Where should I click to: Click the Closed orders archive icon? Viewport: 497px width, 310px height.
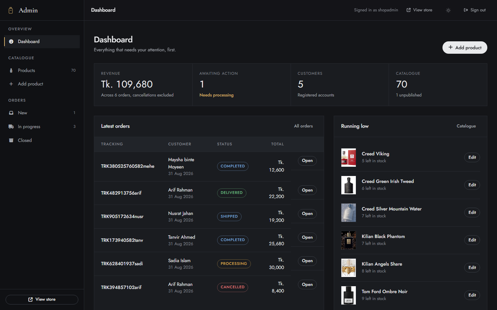pos(11,140)
